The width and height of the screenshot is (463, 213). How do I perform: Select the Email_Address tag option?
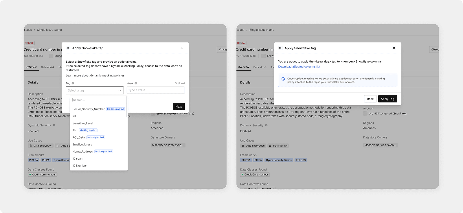click(82, 145)
